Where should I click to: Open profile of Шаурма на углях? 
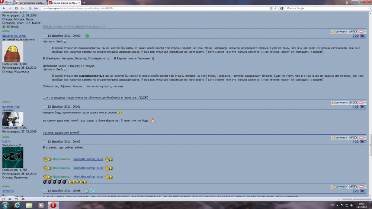click(x=14, y=36)
